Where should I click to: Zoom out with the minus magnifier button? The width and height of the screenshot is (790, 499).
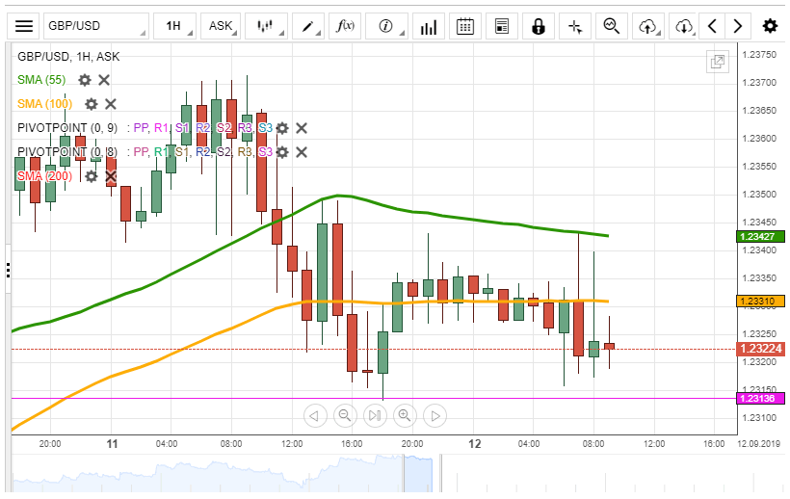[x=345, y=416]
